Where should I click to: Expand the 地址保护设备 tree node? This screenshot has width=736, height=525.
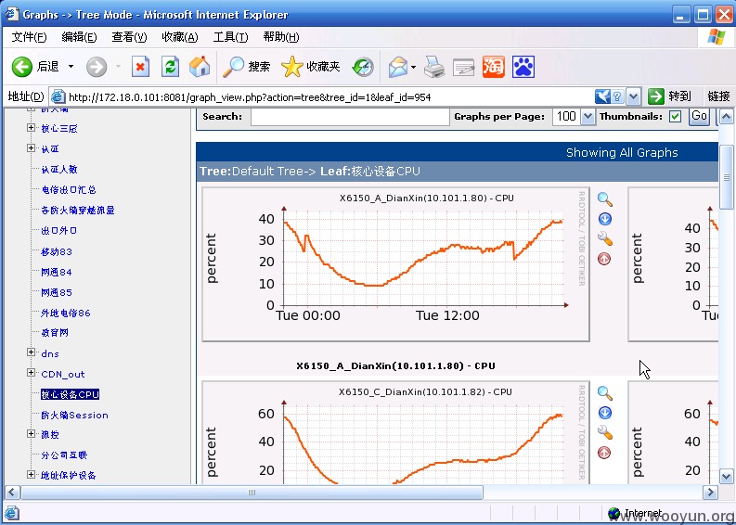pyautogui.click(x=31, y=475)
